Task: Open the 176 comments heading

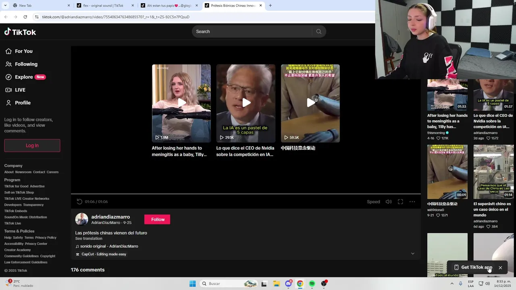Action: coord(87,270)
